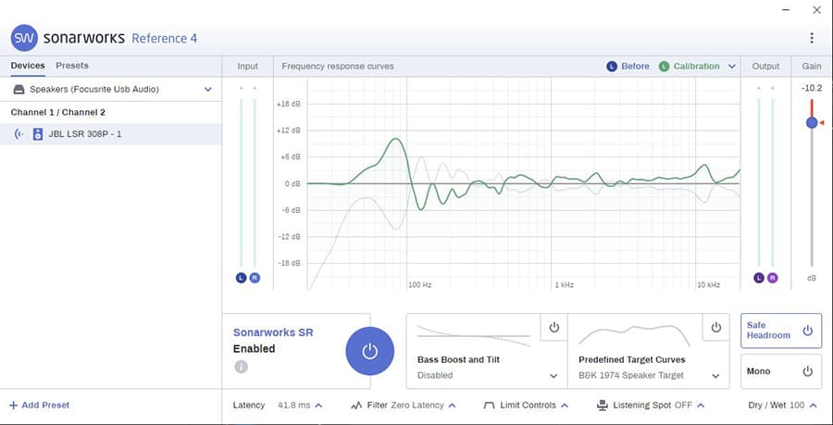Viewport: 833px width, 425px height.
Task: Click the Gain slider knob
Action: [x=811, y=123]
